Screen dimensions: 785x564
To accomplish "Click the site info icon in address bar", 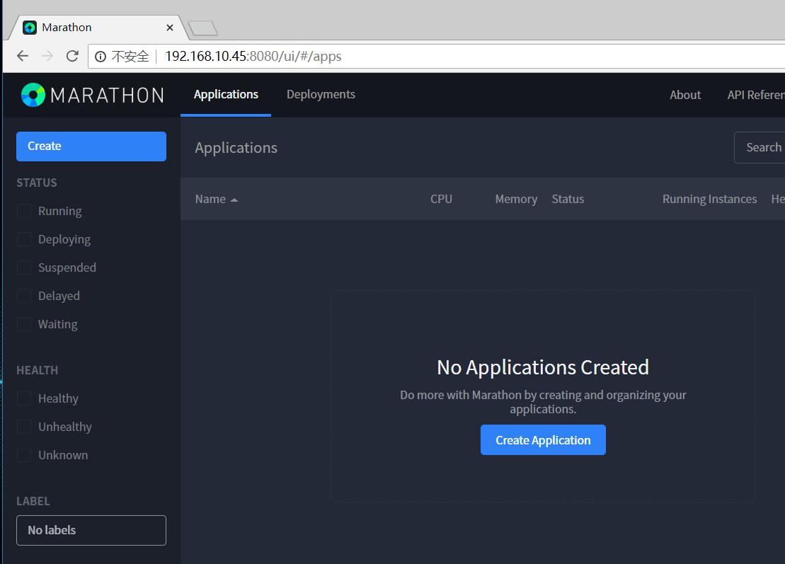I will click(101, 57).
